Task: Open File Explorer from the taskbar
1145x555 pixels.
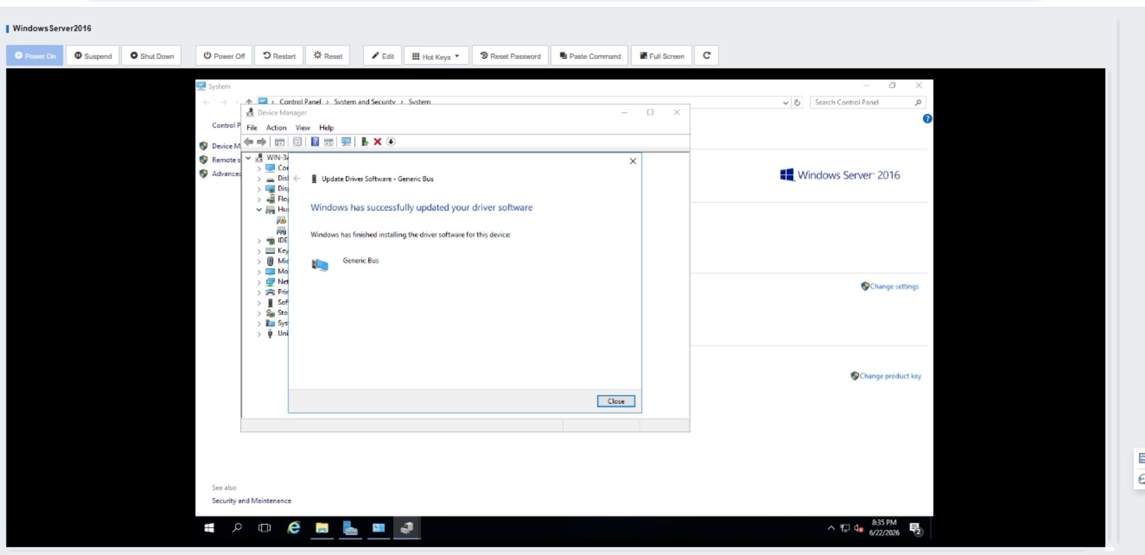Action: click(x=322, y=528)
